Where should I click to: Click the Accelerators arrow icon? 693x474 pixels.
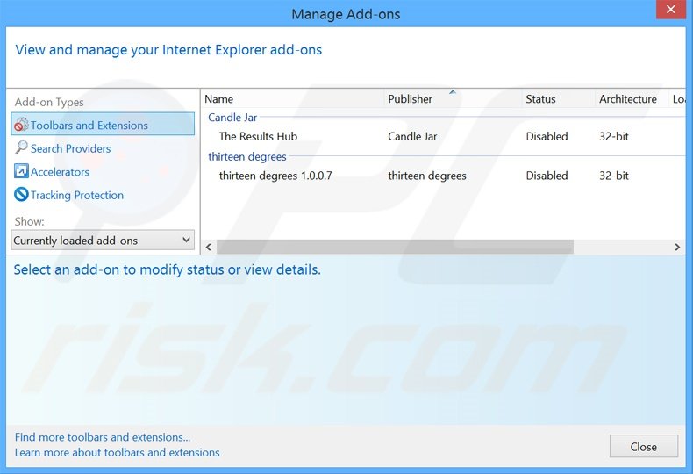(x=21, y=171)
